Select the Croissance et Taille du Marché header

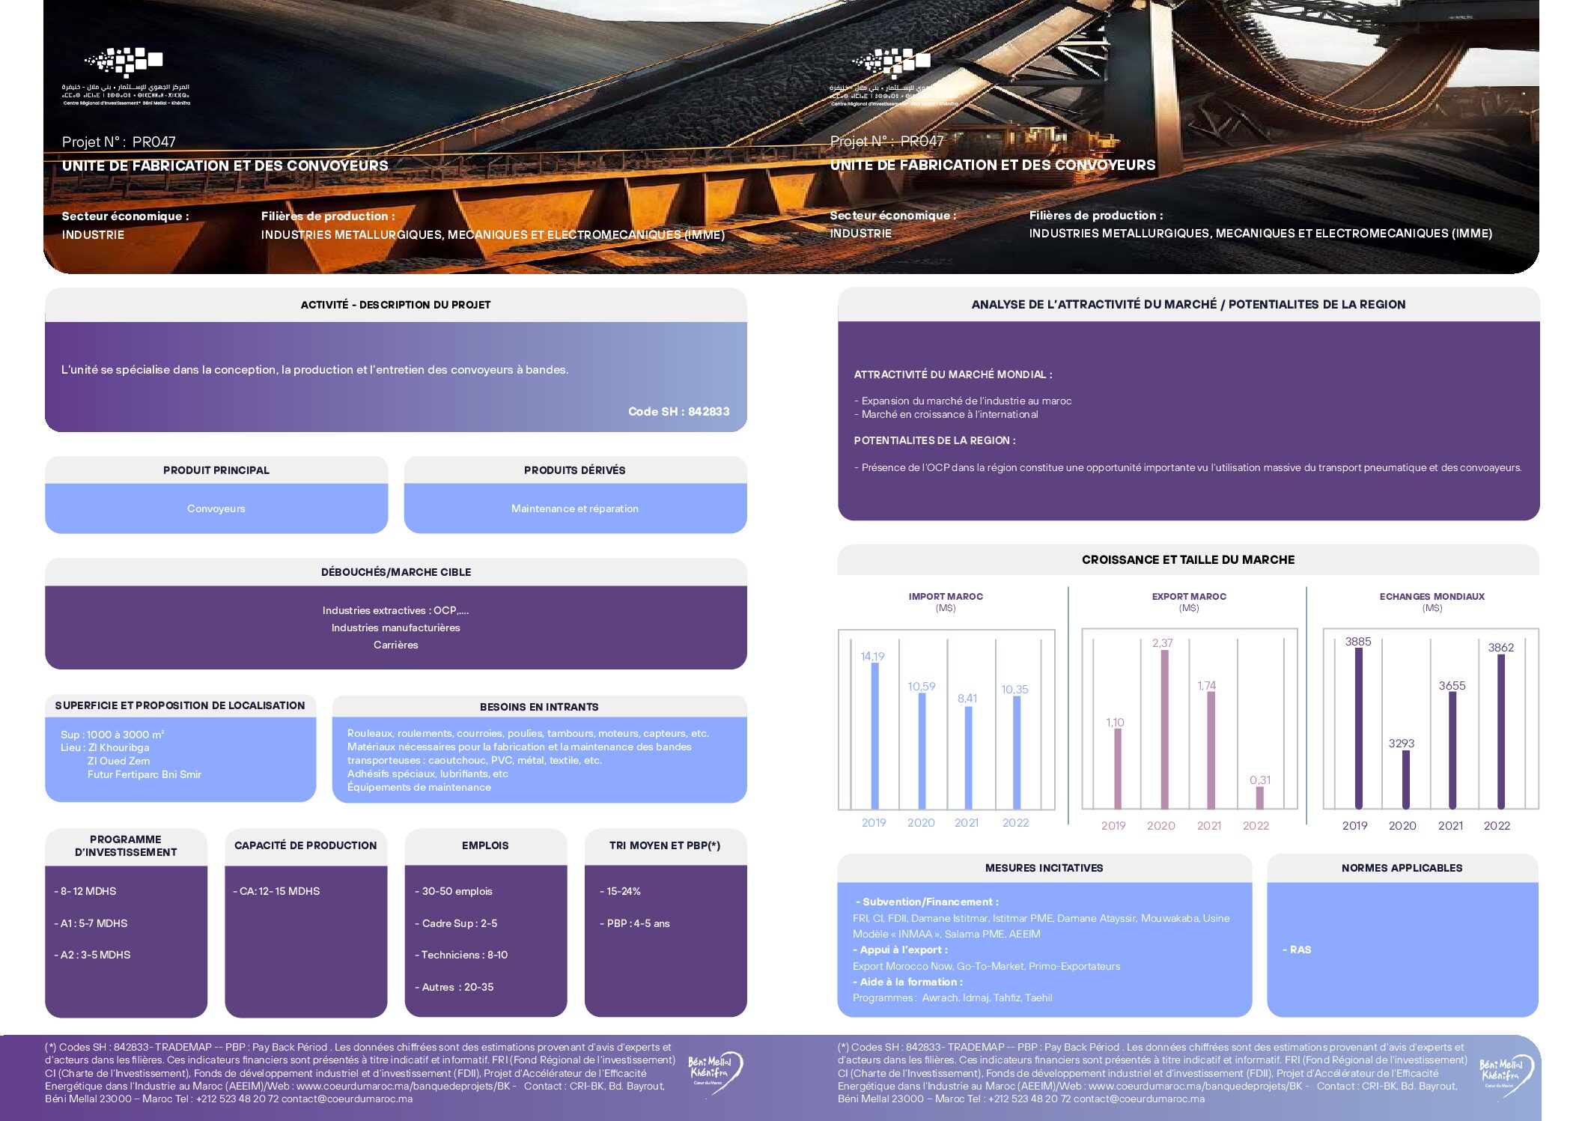point(1187,560)
